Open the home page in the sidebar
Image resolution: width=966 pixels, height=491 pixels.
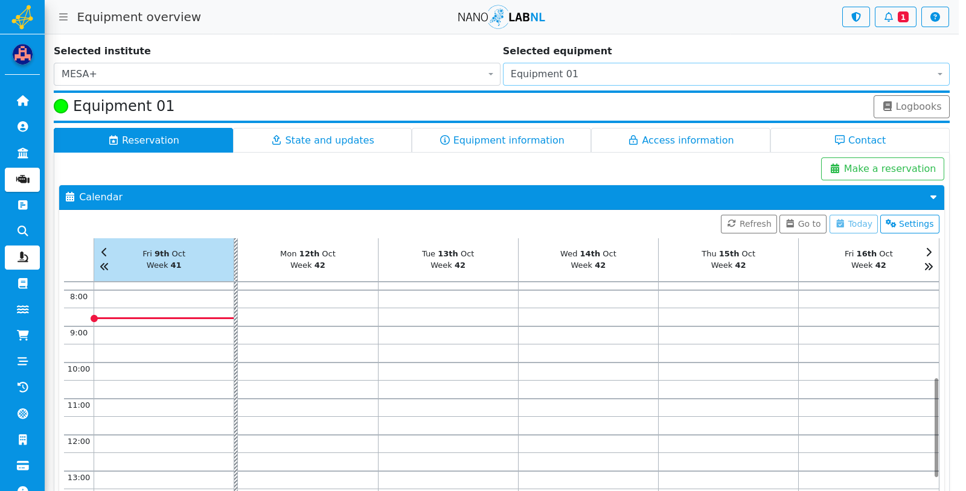tap(22, 101)
